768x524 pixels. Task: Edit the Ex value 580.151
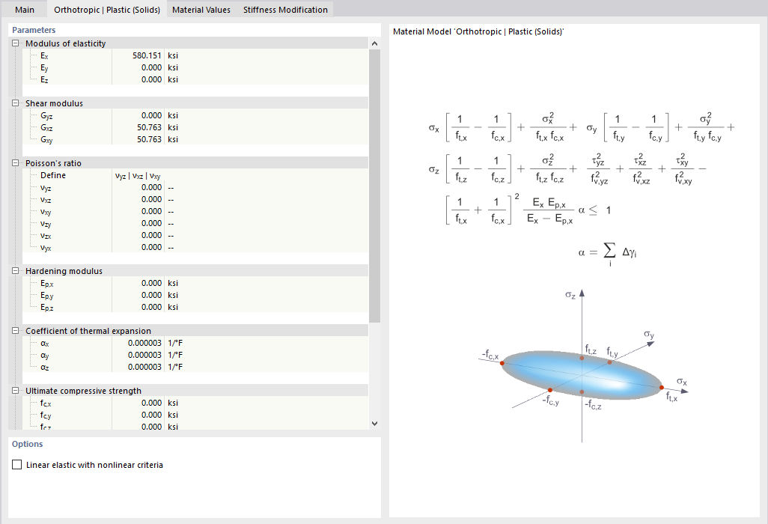click(x=138, y=55)
